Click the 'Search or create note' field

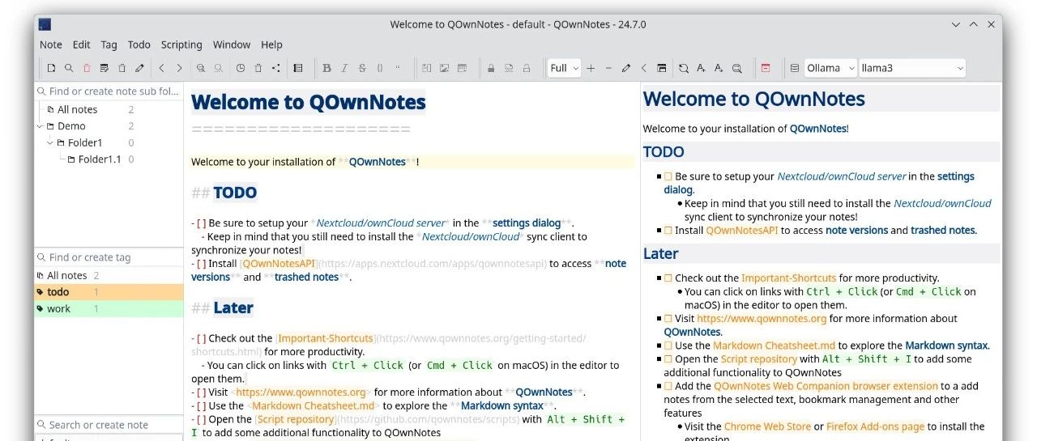pyautogui.click(x=109, y=425)
